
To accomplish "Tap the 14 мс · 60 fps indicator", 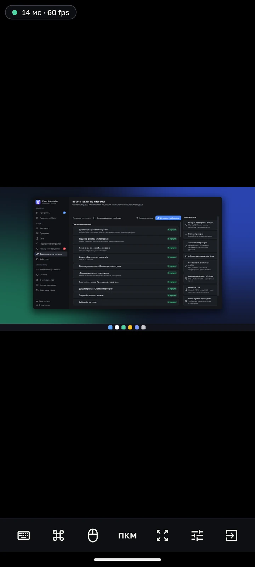I will (41, 12).
